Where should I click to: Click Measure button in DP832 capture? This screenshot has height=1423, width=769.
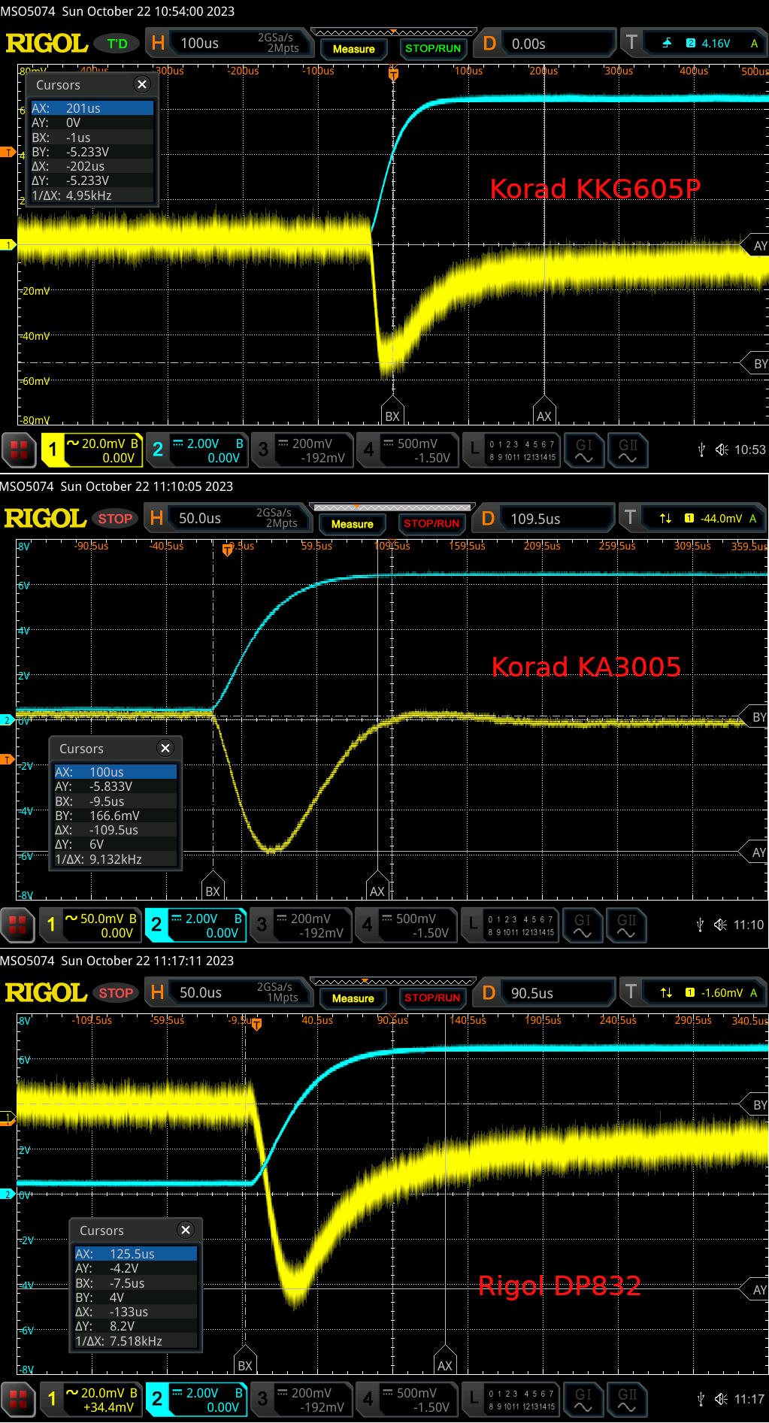click(x=353, y=998)
